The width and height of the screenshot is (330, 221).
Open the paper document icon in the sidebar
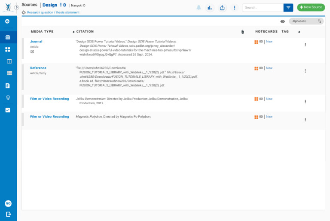pyautogui.click(x=8, y=85)
